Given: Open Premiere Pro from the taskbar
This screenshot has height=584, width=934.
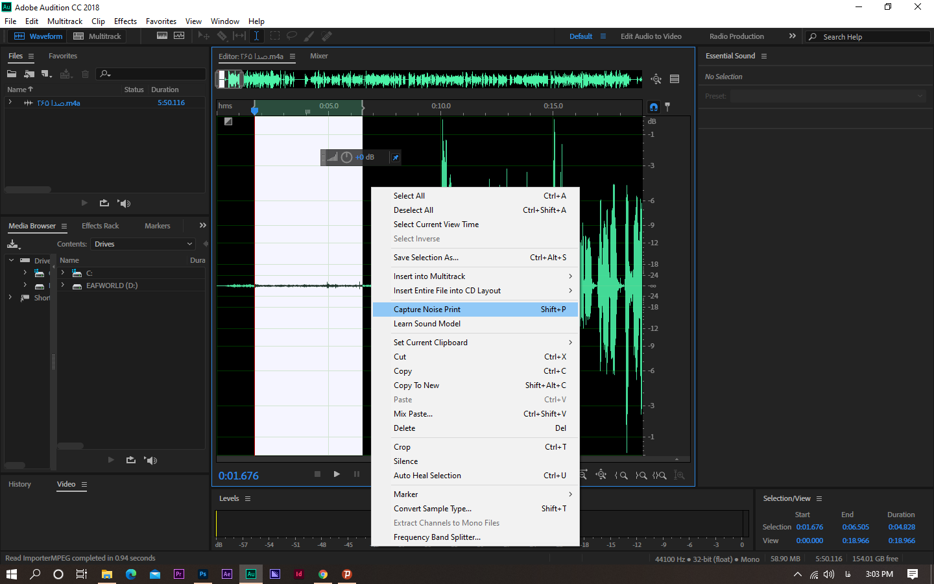Looking at the screenshot, I should tap(178, 574).
